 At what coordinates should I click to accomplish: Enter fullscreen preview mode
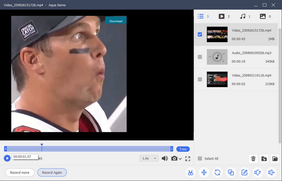(188, 159)
